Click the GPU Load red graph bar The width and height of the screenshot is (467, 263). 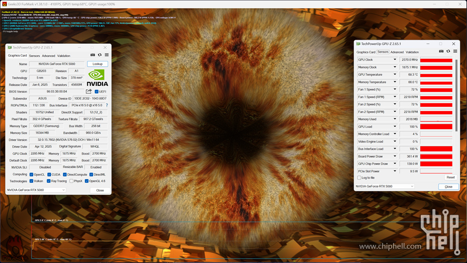(x=437, y=127)
